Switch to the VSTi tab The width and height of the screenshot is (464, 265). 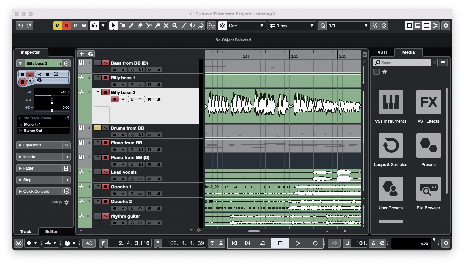(382, 52)
